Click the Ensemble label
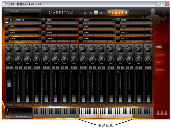 (x=14, y=11)
